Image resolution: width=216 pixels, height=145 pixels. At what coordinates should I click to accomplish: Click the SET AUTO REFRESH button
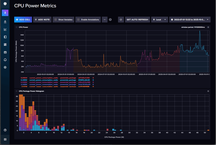click(x=137, y=20)
